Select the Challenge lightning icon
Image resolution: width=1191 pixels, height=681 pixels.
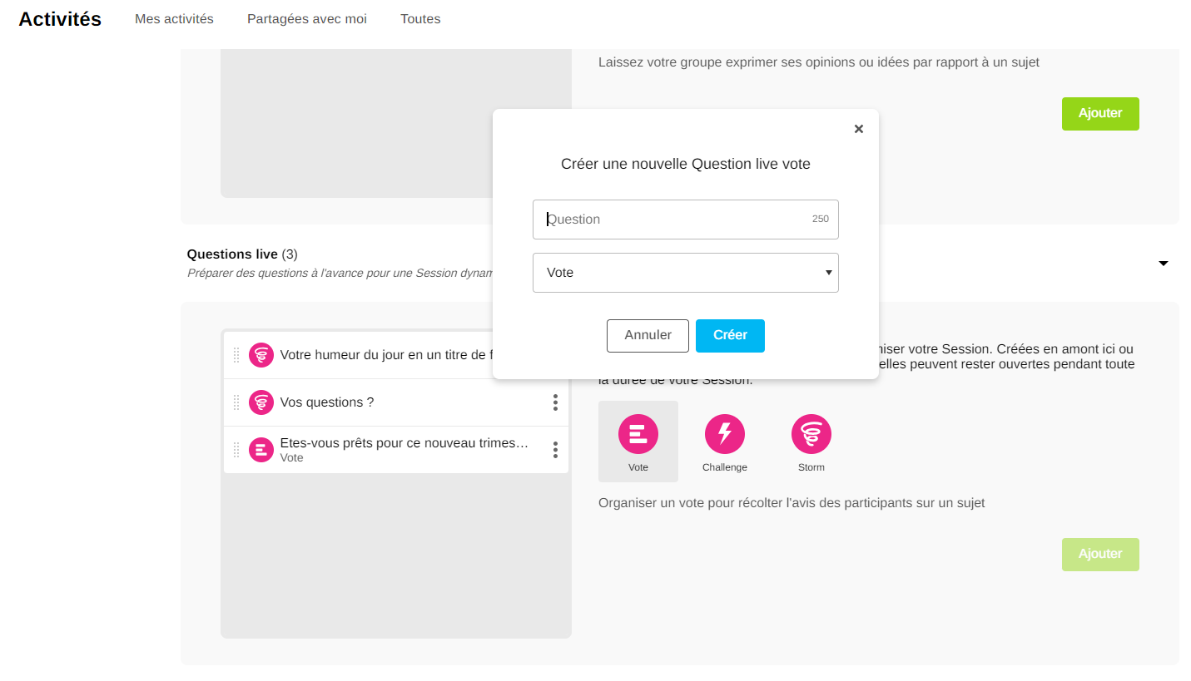click(x=724, y=435)
